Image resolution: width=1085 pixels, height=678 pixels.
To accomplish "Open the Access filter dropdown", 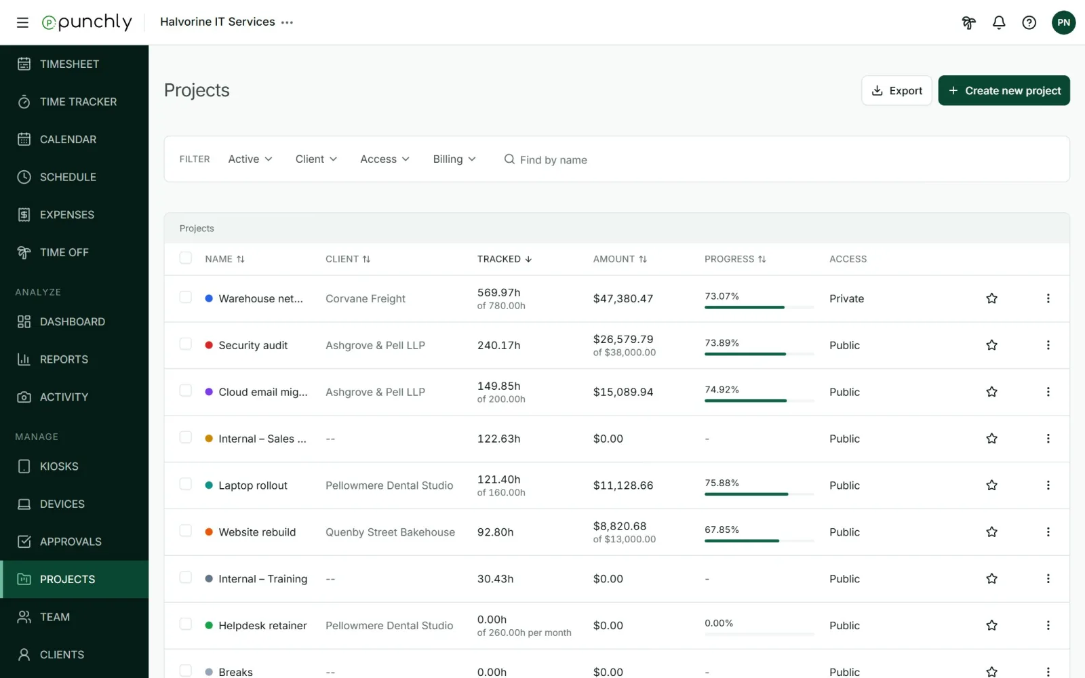I will pyautogui.click(x=385, y=159).
